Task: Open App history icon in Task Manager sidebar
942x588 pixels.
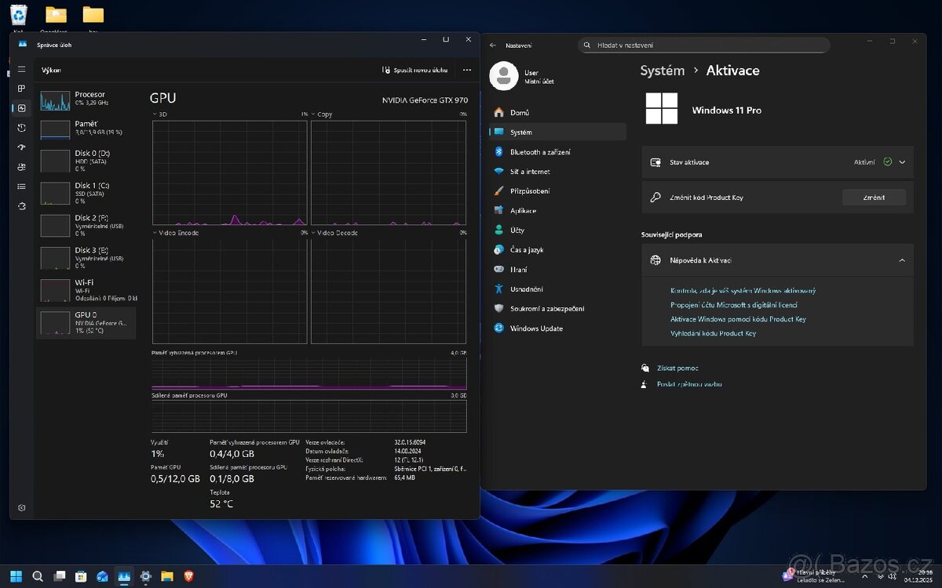Action: [x=22, y=128]
